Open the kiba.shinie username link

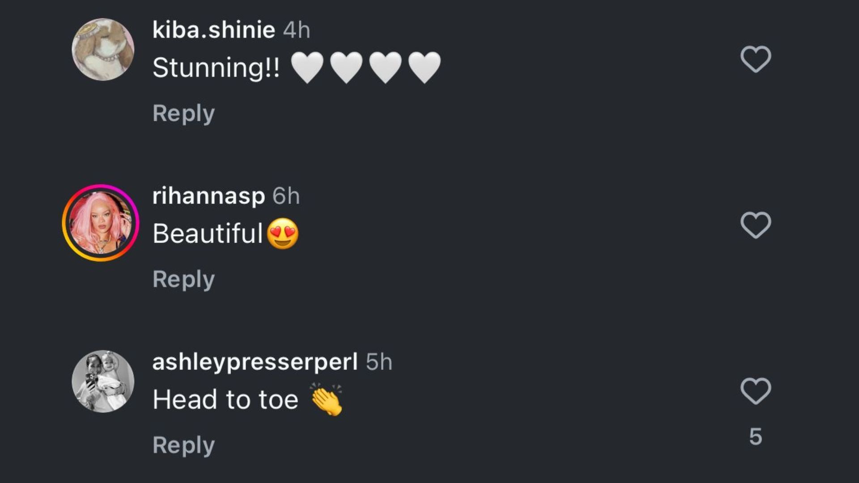[x=214, y=30]
